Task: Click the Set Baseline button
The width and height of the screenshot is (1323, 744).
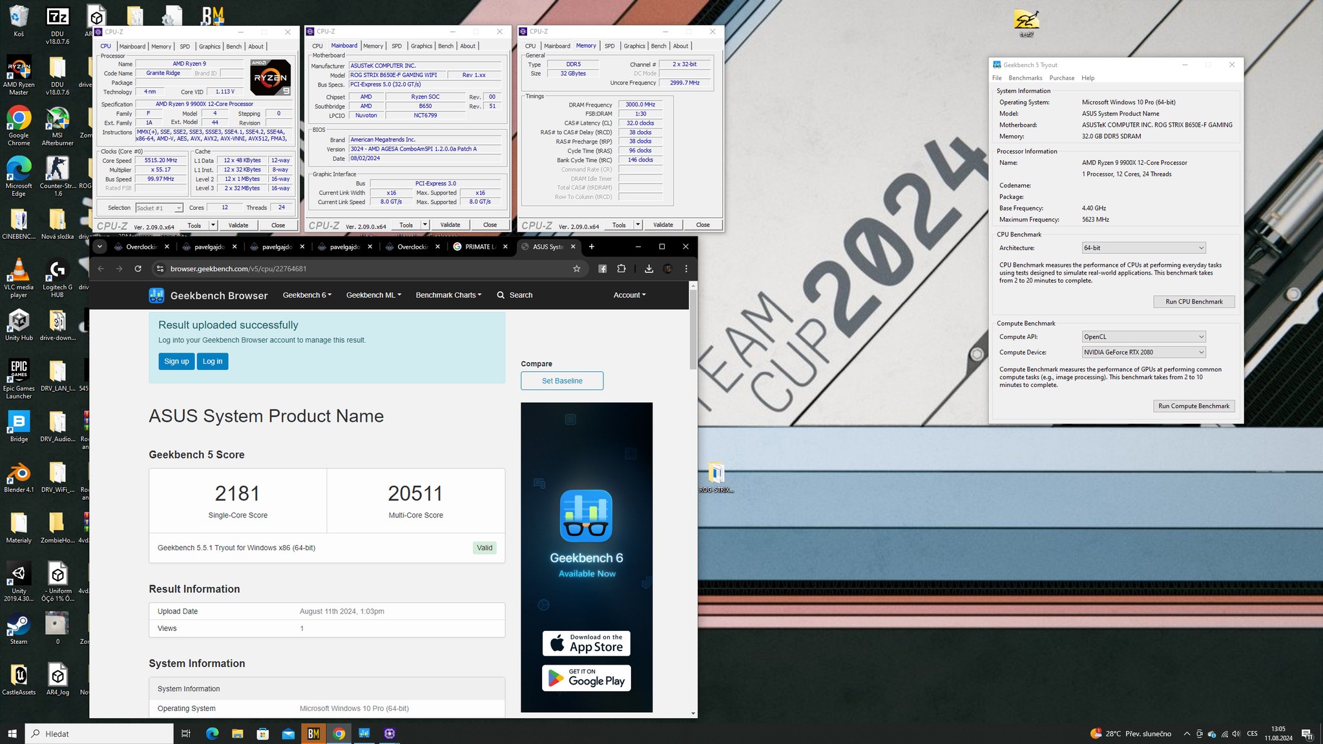Action: [x=562, y=381]
